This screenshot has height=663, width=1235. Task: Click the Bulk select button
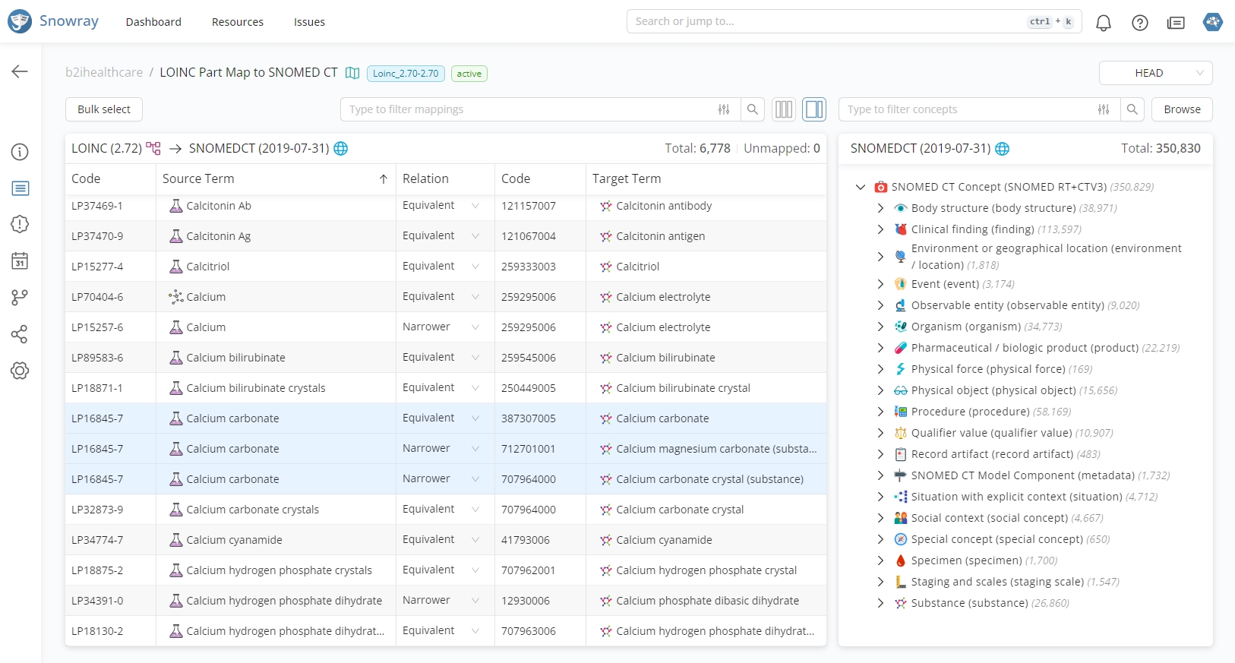click(x=104, y=109)
